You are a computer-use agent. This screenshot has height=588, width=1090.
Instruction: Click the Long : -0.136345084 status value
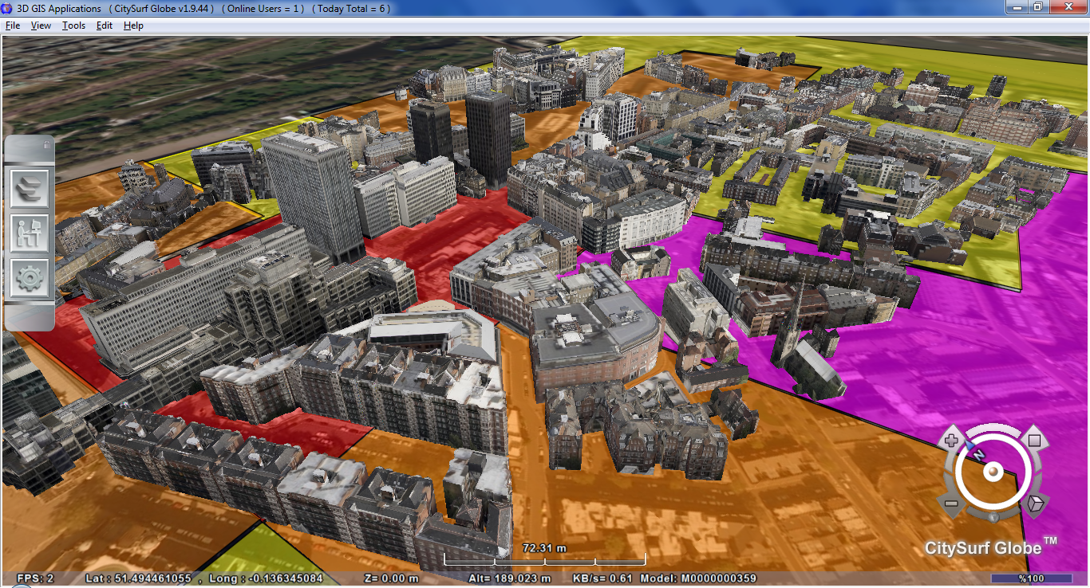tap(266, 578)
